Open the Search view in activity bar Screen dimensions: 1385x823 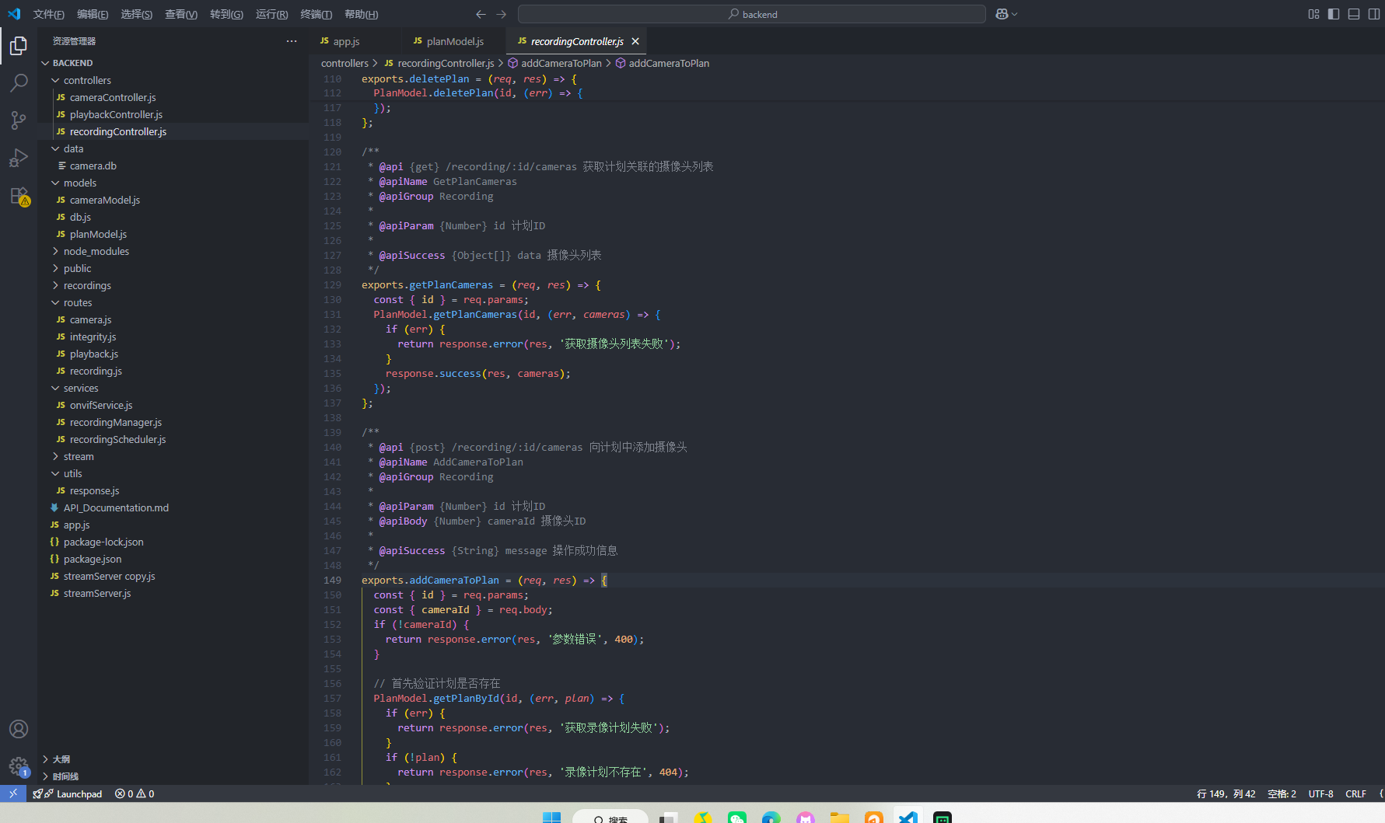(x=19, y=82)
